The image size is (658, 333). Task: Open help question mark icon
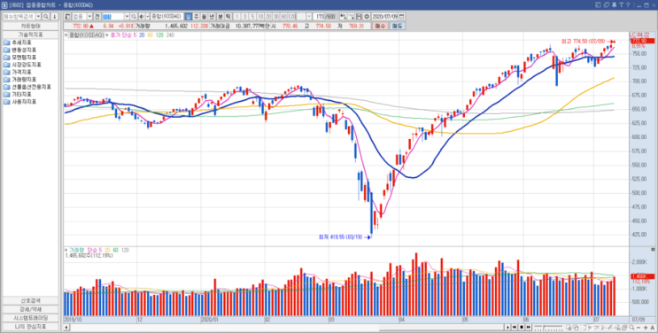[628, 5]
